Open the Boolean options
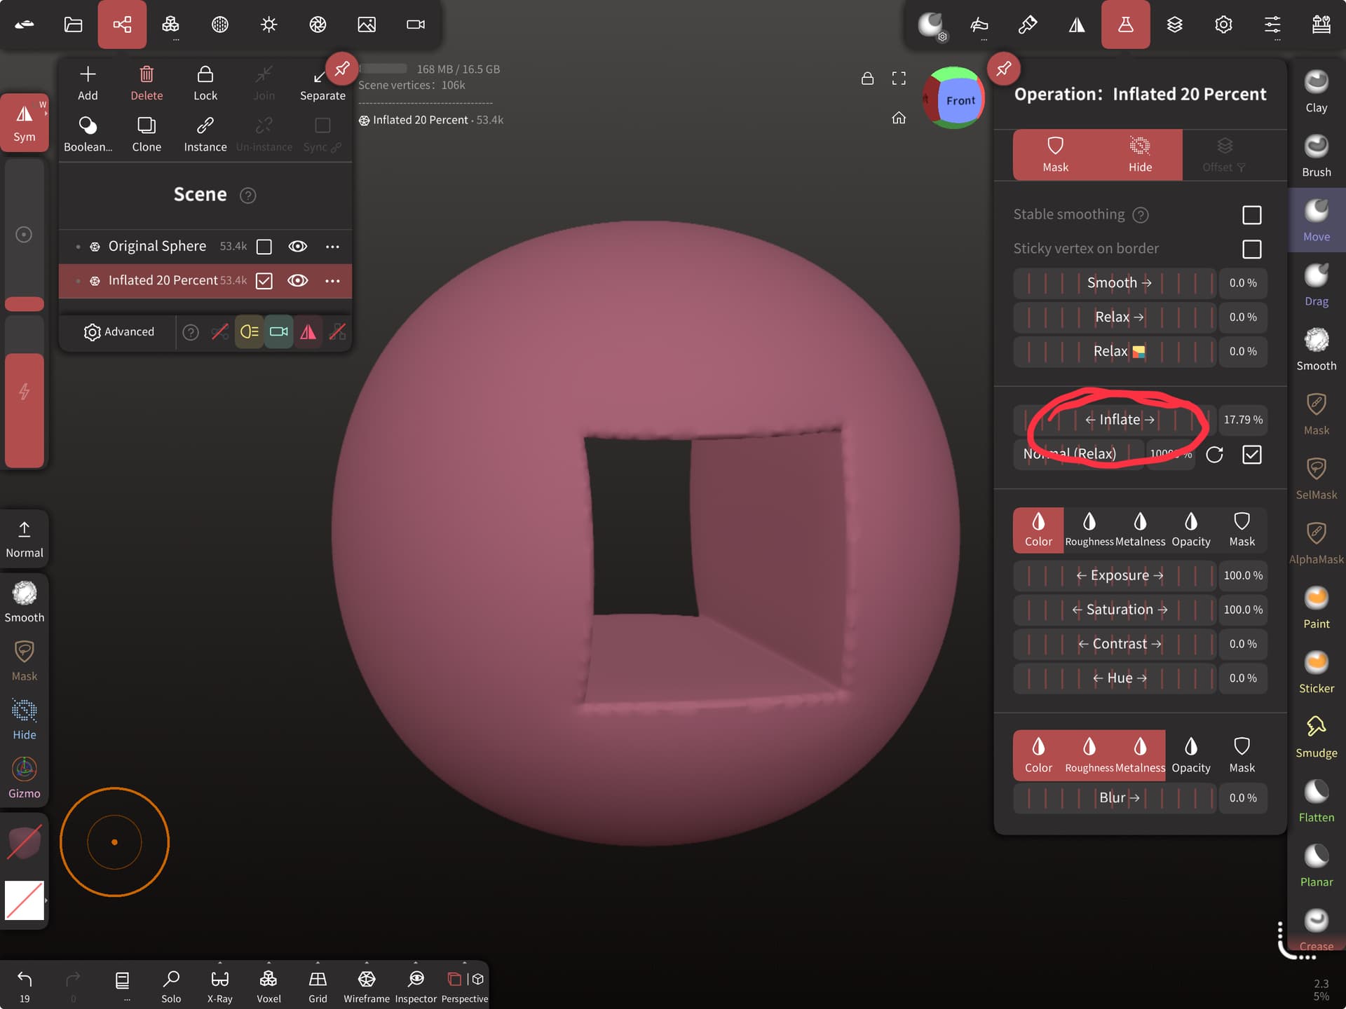The image size is (1346, 1009). (x=88, y=134)
